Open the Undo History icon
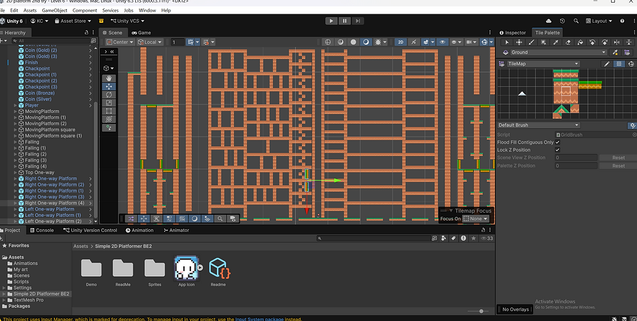This screenshot has height=321, width=637. coord(562,21)
